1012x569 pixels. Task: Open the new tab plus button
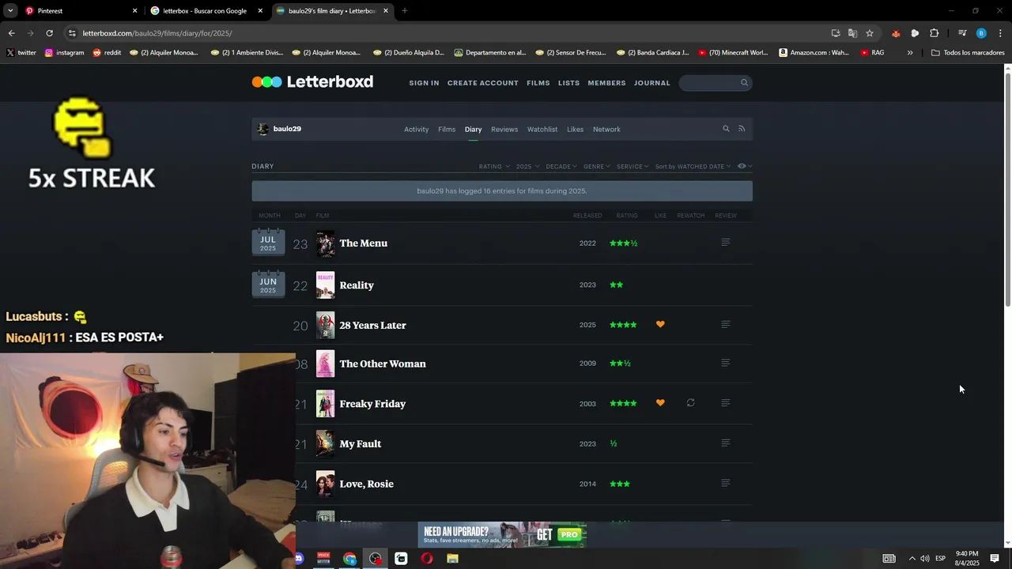pyautogui.click(x=404, y=11)
